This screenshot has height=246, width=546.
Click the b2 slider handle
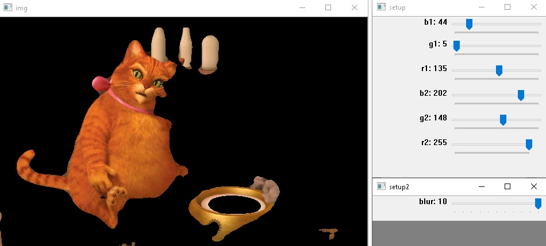pyautogui.click(x=521, y=95)
